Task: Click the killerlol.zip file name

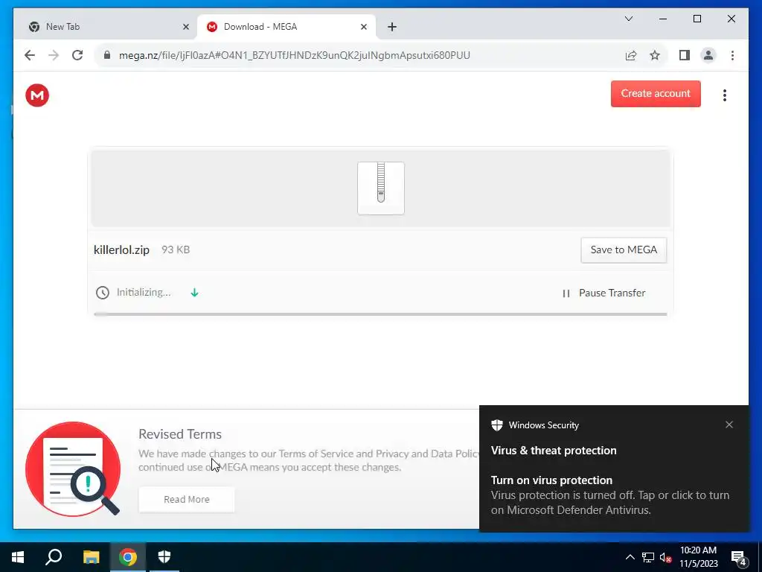Action: coord(121,250)
